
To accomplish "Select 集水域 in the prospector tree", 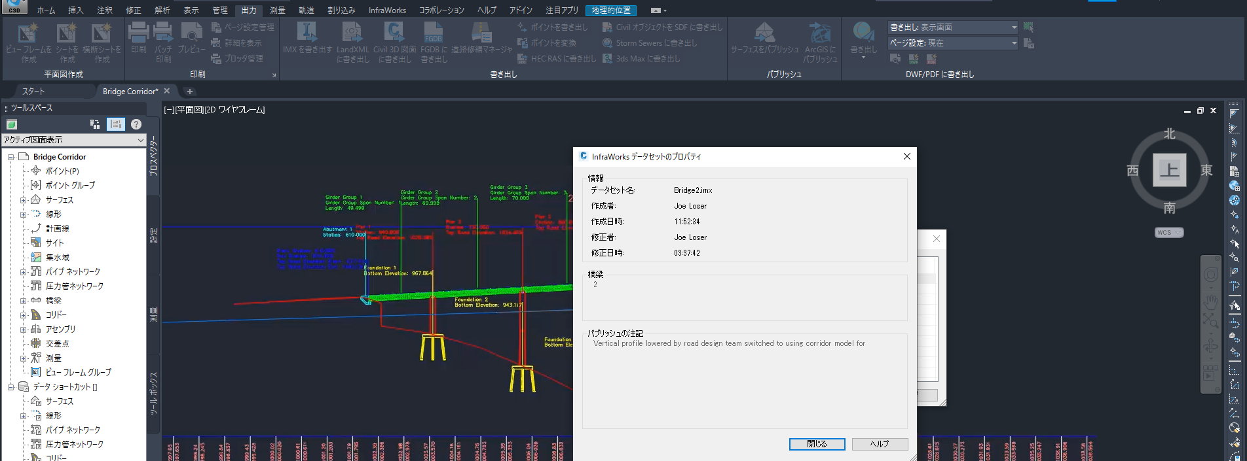I will pyautogui.click(x=58, y=258).
